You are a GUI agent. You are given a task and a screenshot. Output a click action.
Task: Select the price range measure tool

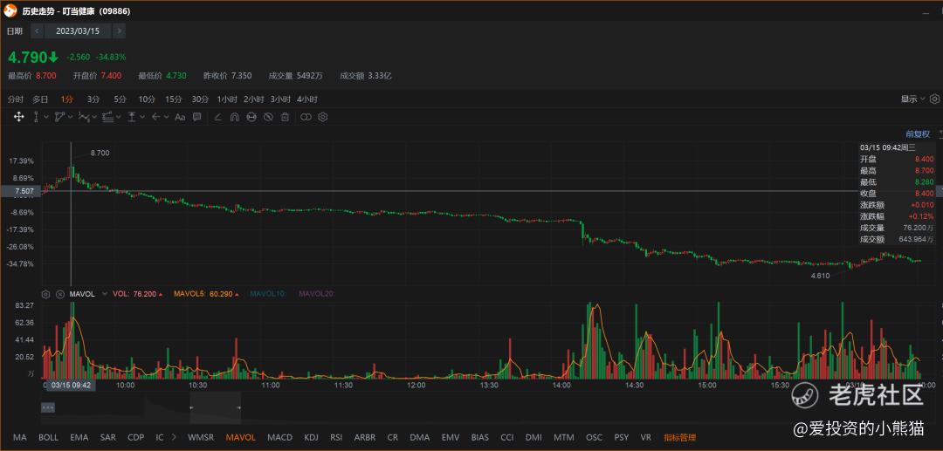[132, 117]
